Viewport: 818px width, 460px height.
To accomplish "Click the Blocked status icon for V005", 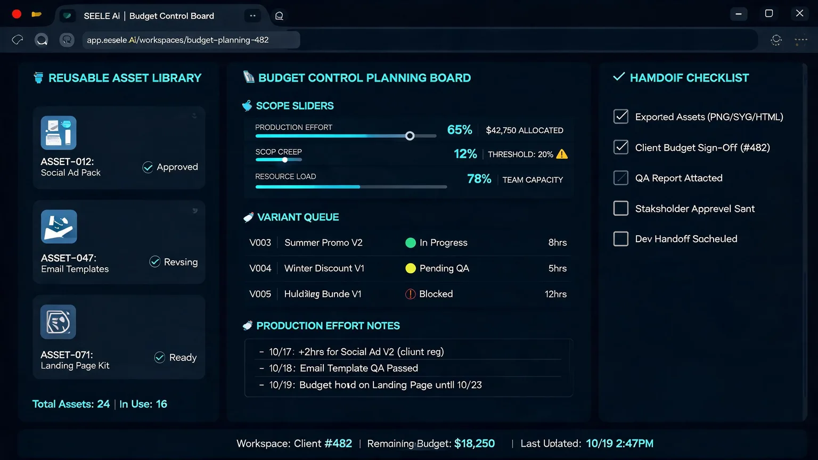I will 410,294.
